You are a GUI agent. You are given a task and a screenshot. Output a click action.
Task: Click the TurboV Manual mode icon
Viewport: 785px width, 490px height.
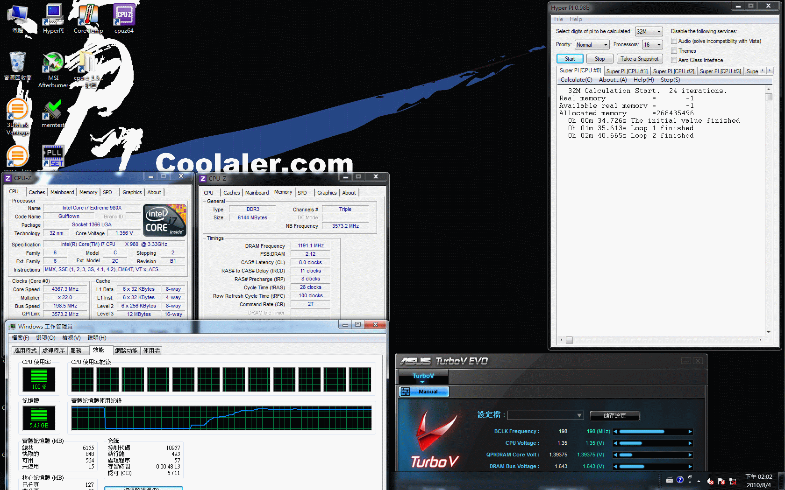click(406, 392)
